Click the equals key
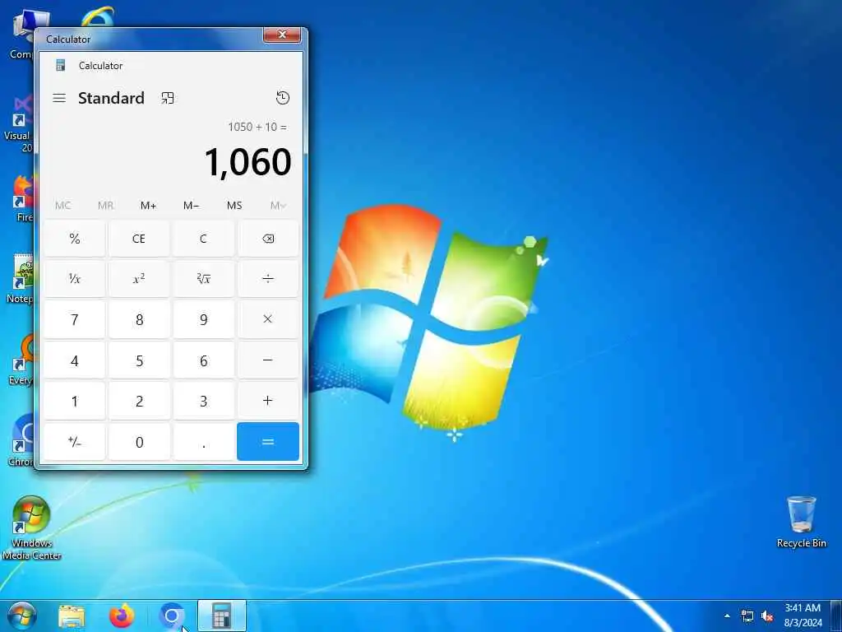The height and width of the screenshot is (632, 842). (268, 441)
